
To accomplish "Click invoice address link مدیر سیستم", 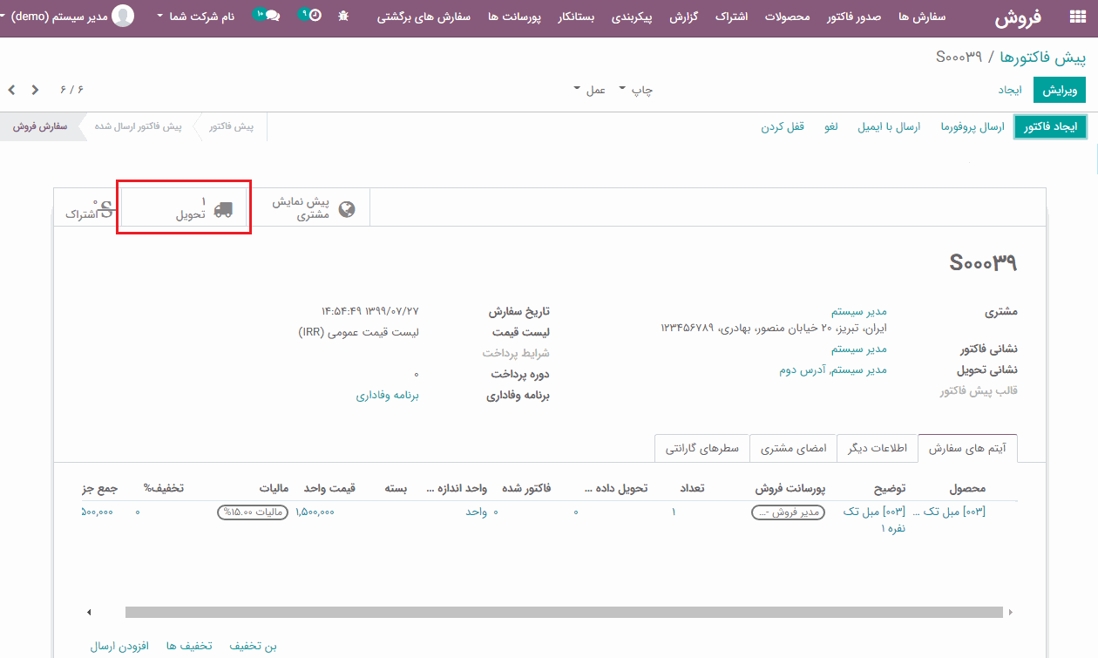I will tap(858, 349).
